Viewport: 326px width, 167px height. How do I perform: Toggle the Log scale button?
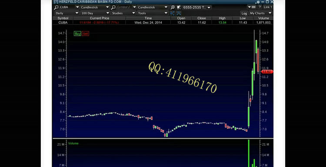click(244, 13)
